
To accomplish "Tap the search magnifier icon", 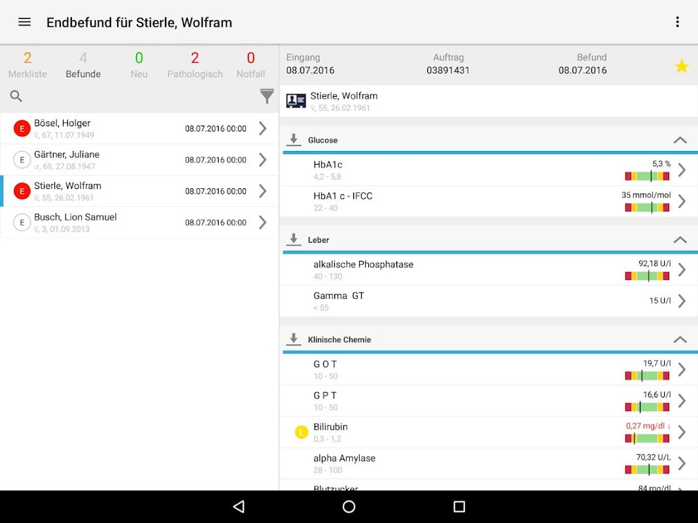I will (x=16, y=95).
